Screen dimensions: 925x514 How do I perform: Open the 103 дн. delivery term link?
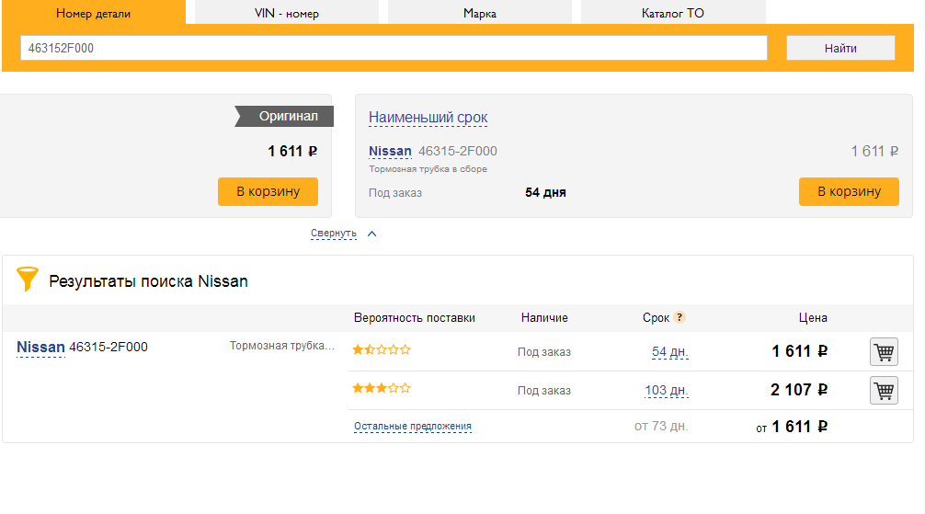[666, 390]
